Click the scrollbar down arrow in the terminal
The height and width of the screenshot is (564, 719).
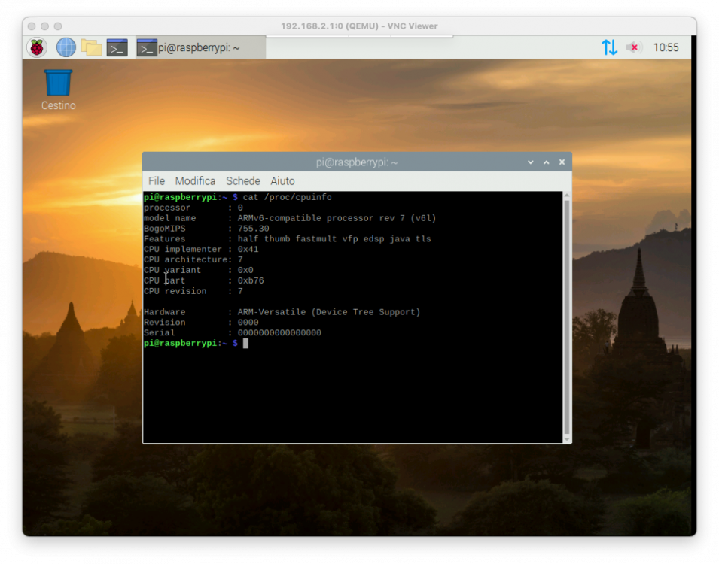(x=567, y=439)
